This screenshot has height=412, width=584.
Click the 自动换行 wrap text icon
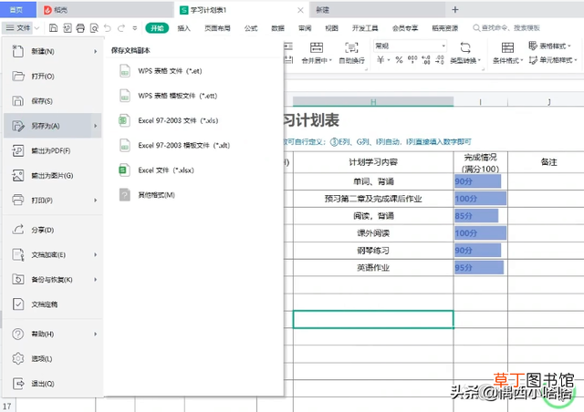[351, 47]
